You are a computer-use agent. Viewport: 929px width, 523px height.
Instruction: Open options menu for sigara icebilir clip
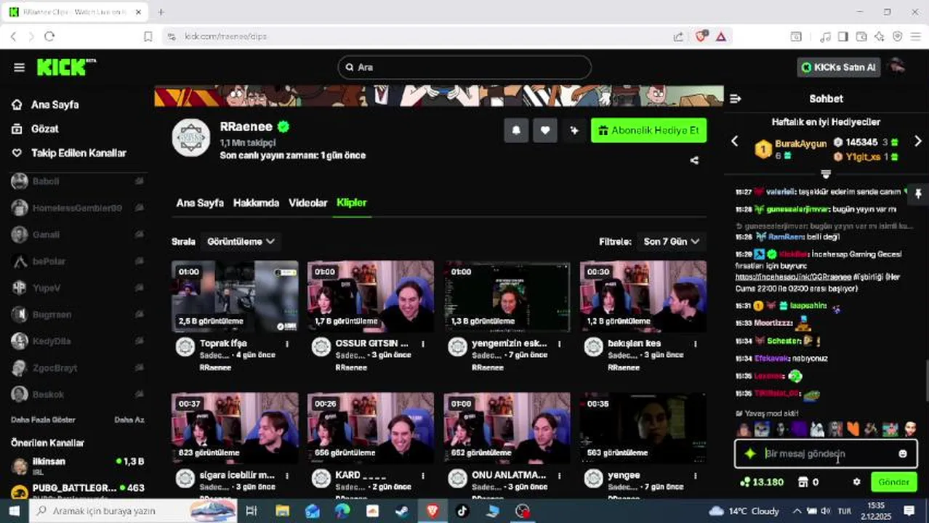click(x=287, y=476)
